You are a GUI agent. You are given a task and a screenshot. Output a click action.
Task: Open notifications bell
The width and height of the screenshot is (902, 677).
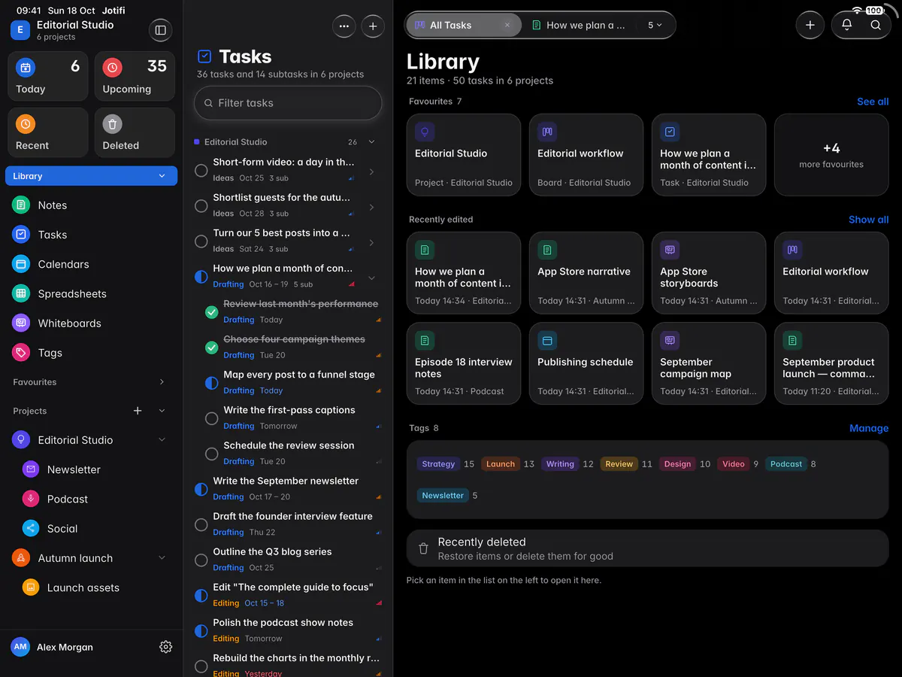[846, 25]
